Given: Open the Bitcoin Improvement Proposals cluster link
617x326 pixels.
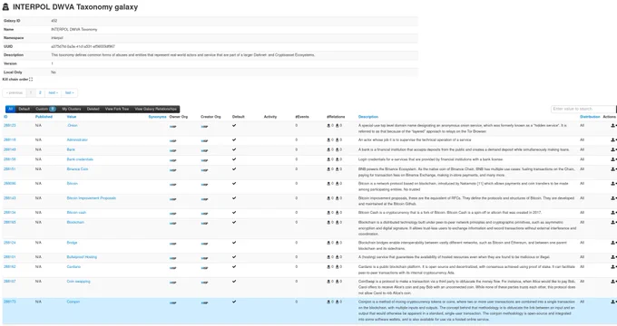Looking at the screenshot, I should click(92, 198).
